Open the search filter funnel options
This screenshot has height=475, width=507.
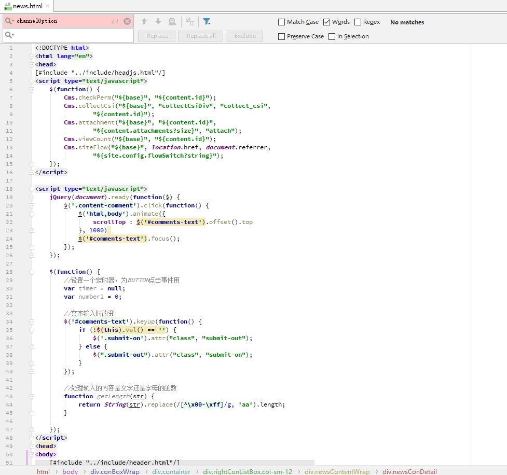tap(207, 21)
